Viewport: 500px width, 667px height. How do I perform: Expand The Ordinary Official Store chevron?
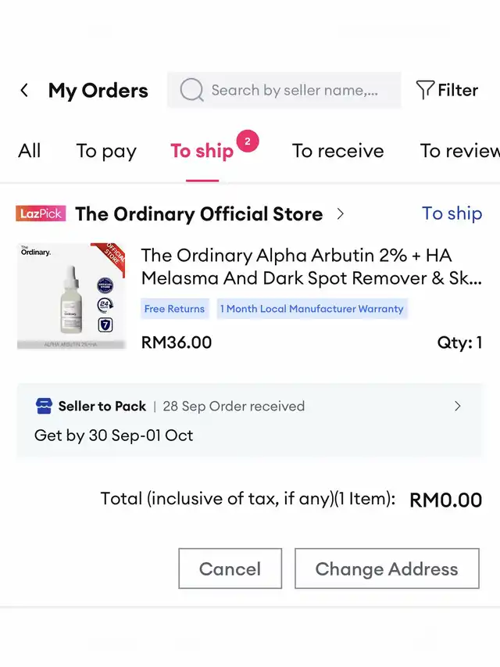click(340, 214)
